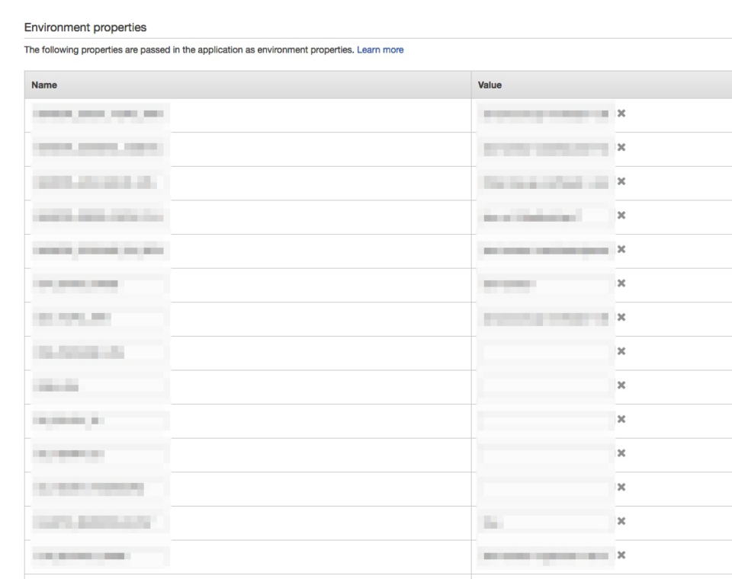Remove the third environment property row

pyautogui.click(x=621, y=181)
